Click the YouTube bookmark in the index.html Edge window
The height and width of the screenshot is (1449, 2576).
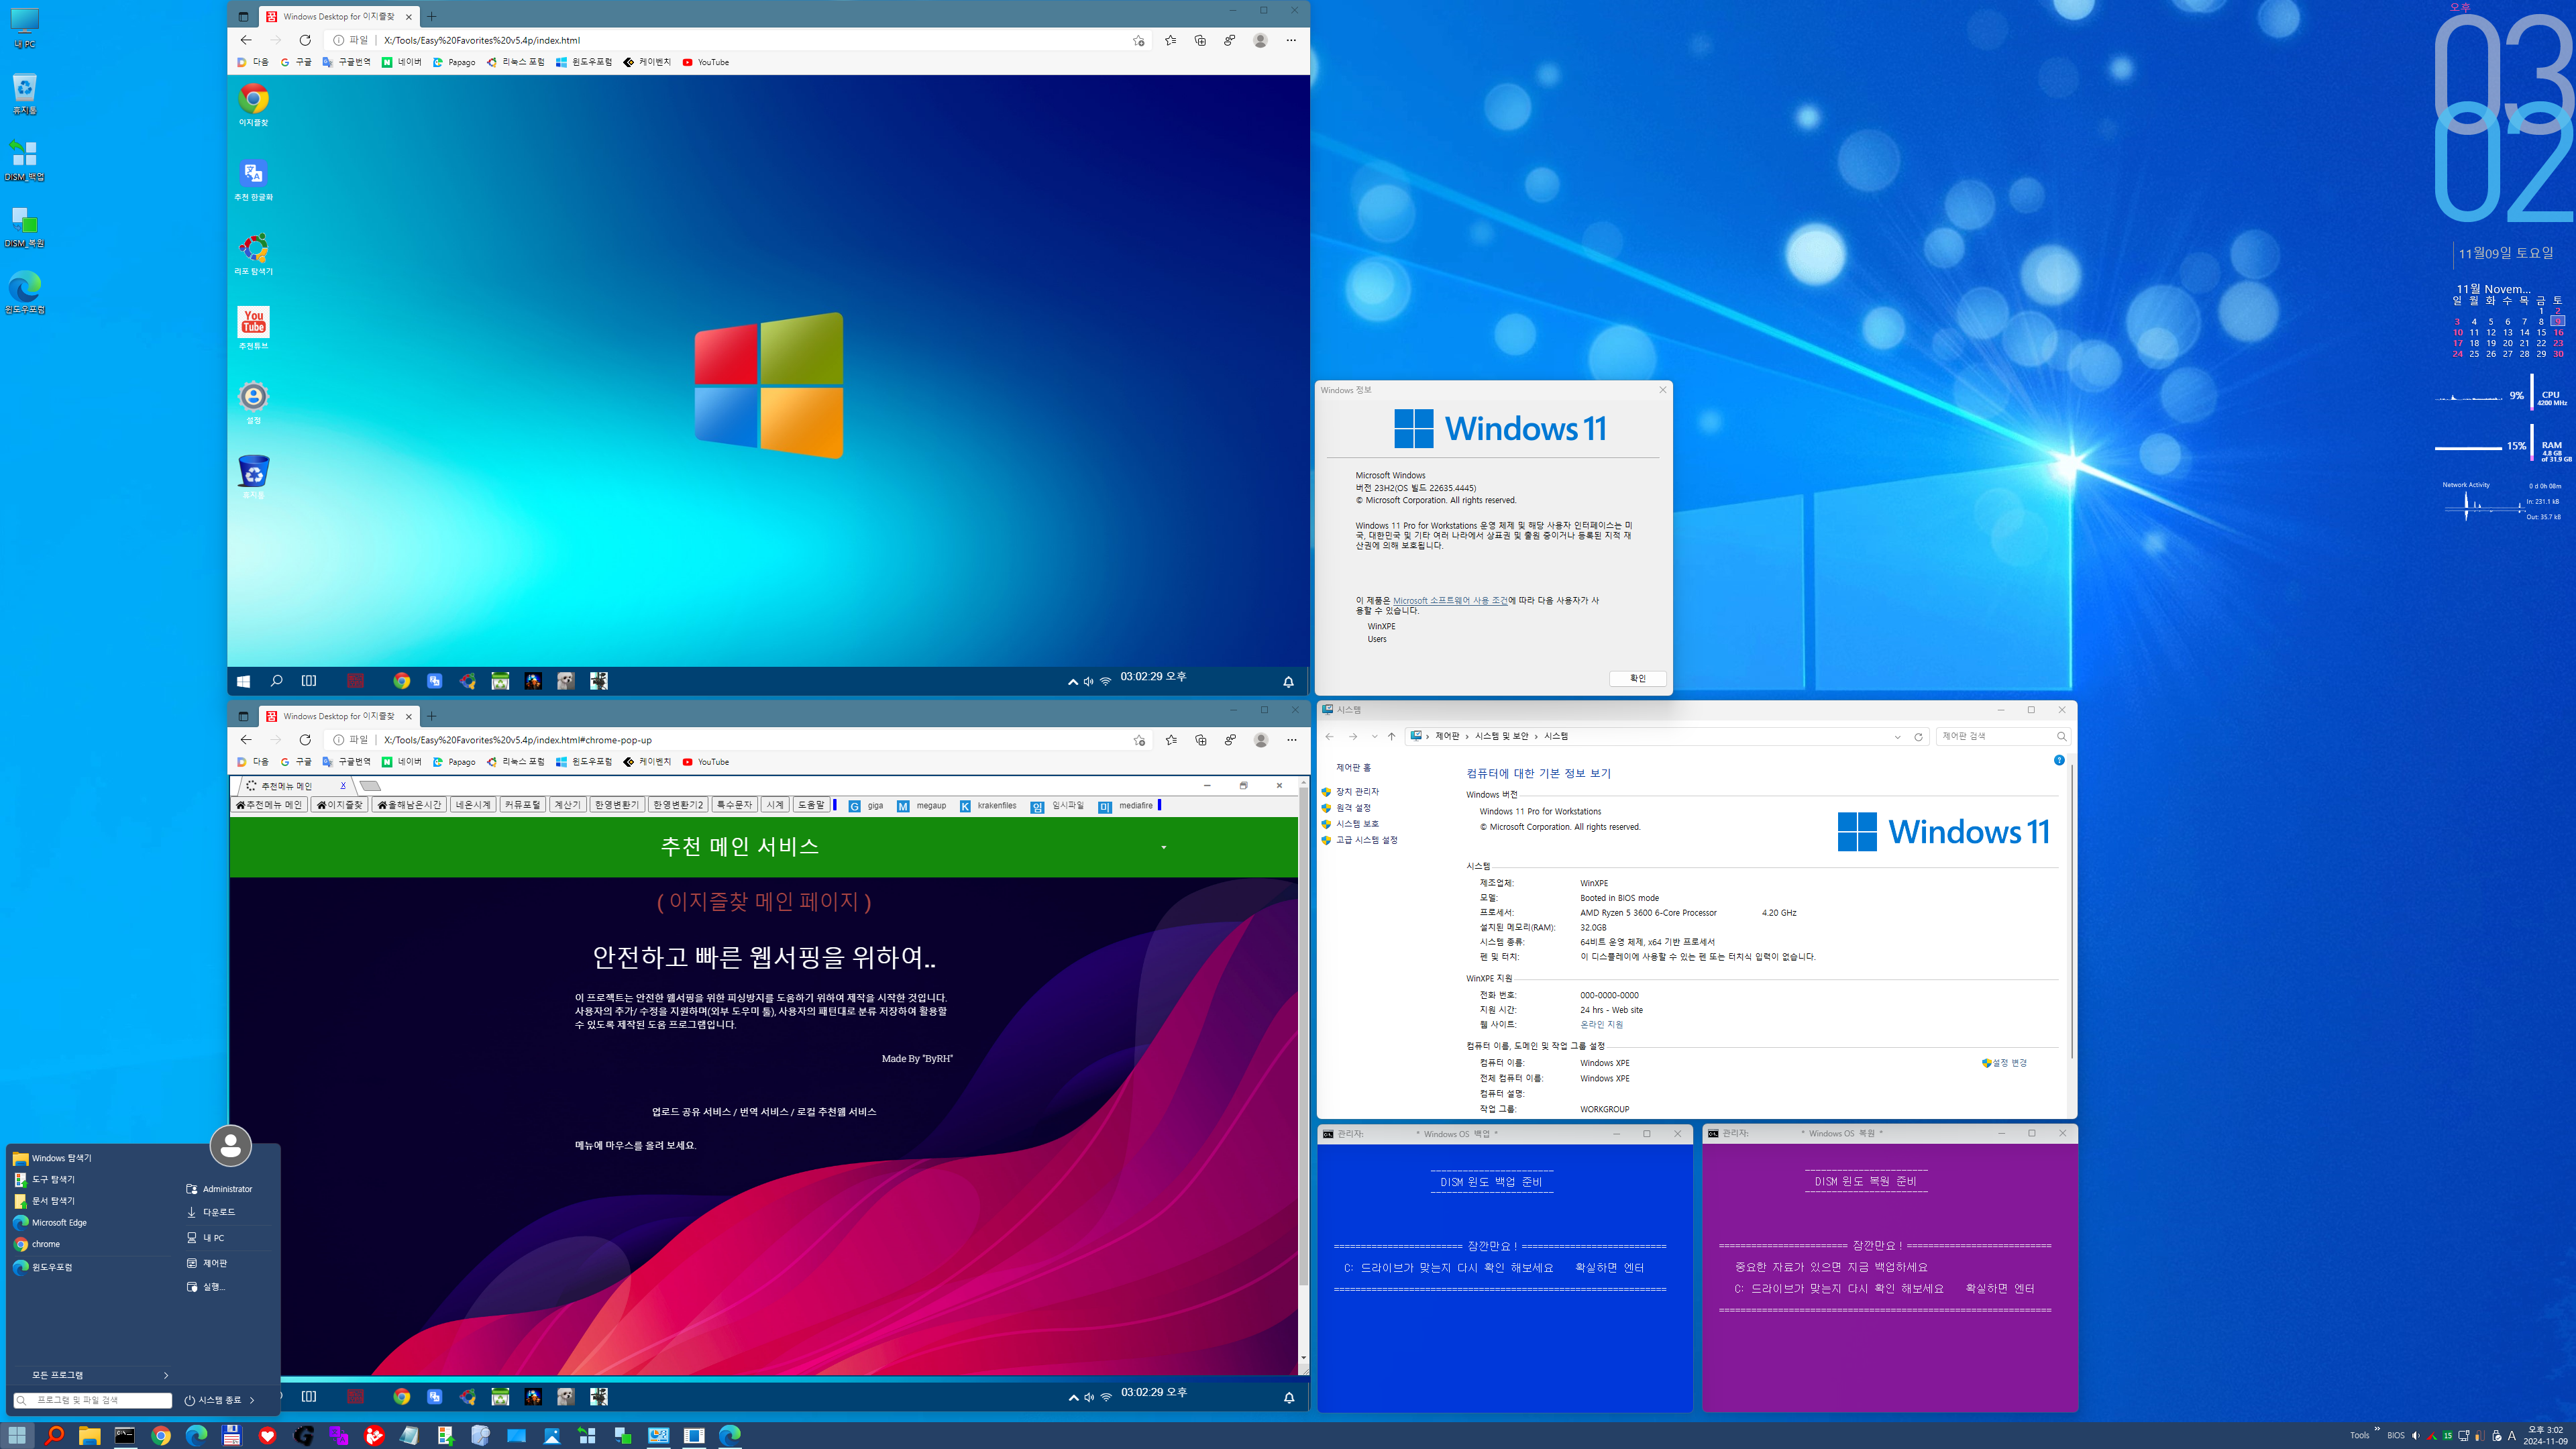pyautogui.click(x=705, y=62)
